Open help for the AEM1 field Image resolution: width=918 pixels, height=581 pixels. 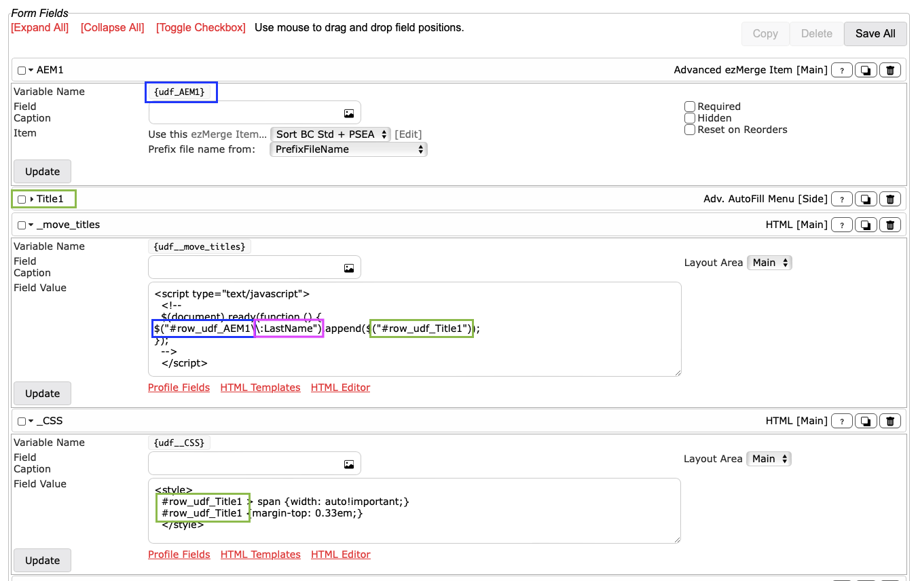(842, 70)
